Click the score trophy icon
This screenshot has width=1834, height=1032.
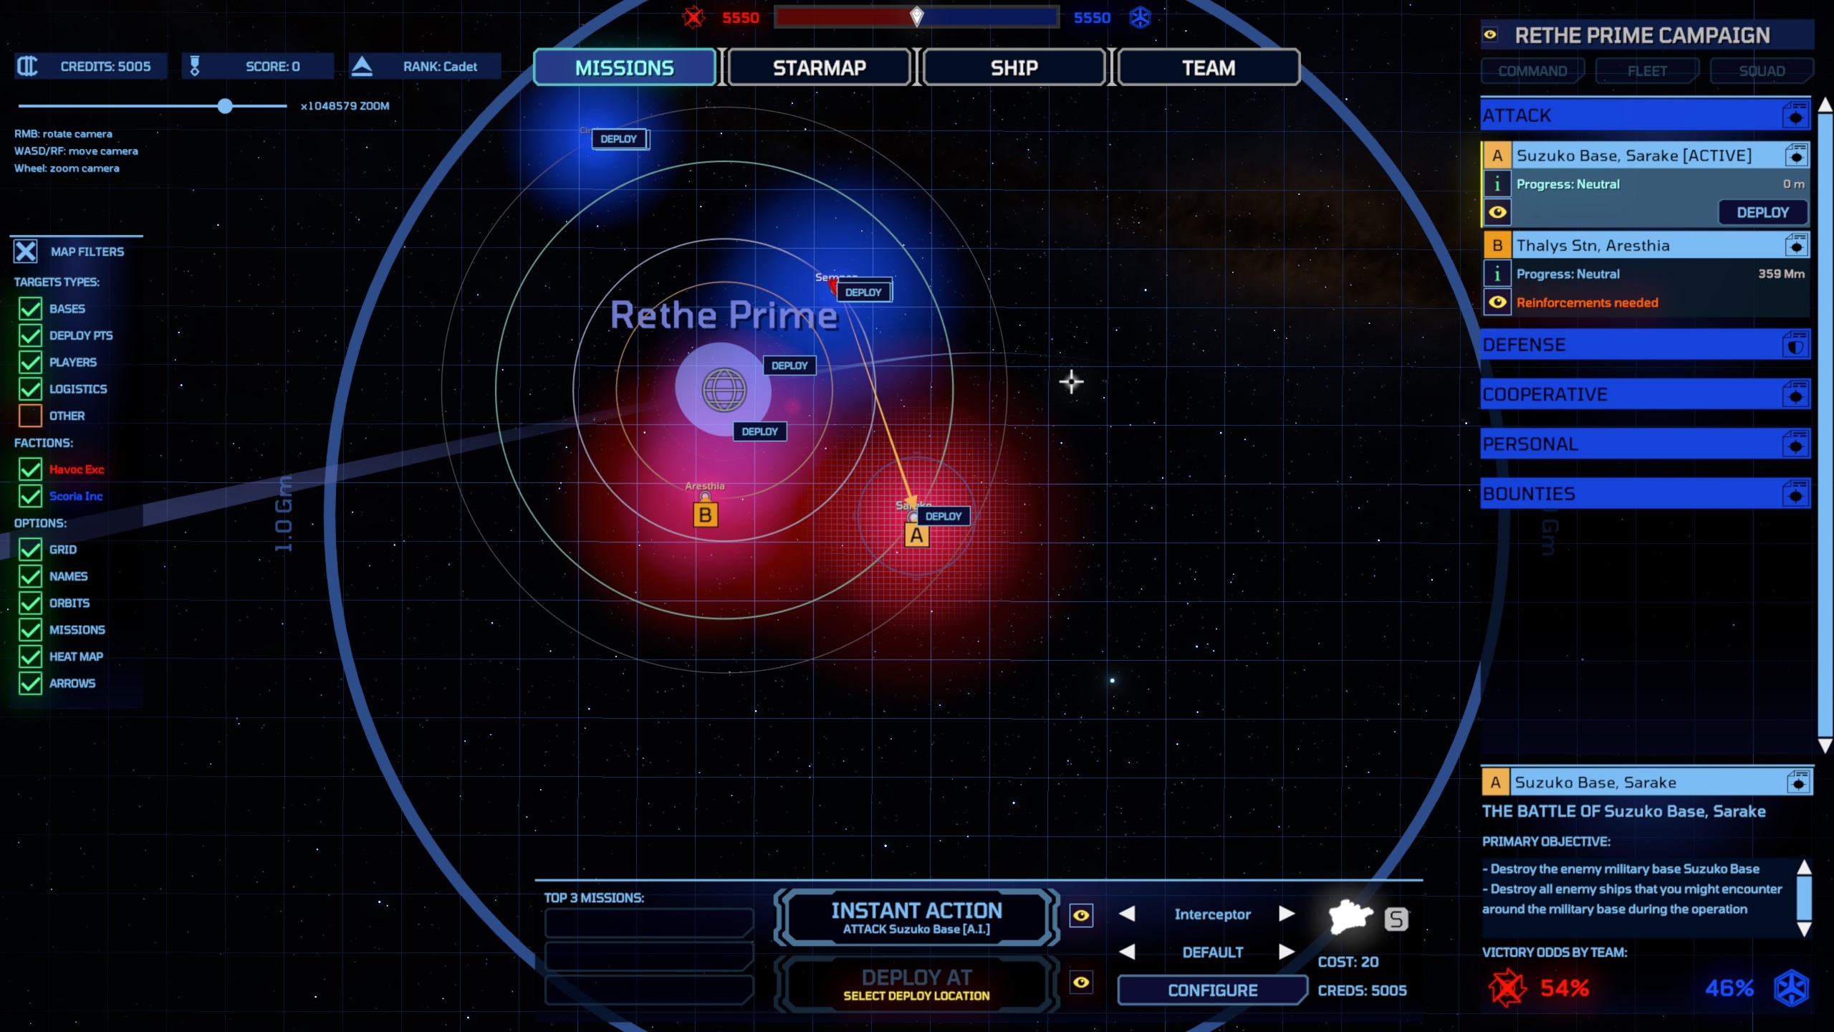[x=194, y=65]
